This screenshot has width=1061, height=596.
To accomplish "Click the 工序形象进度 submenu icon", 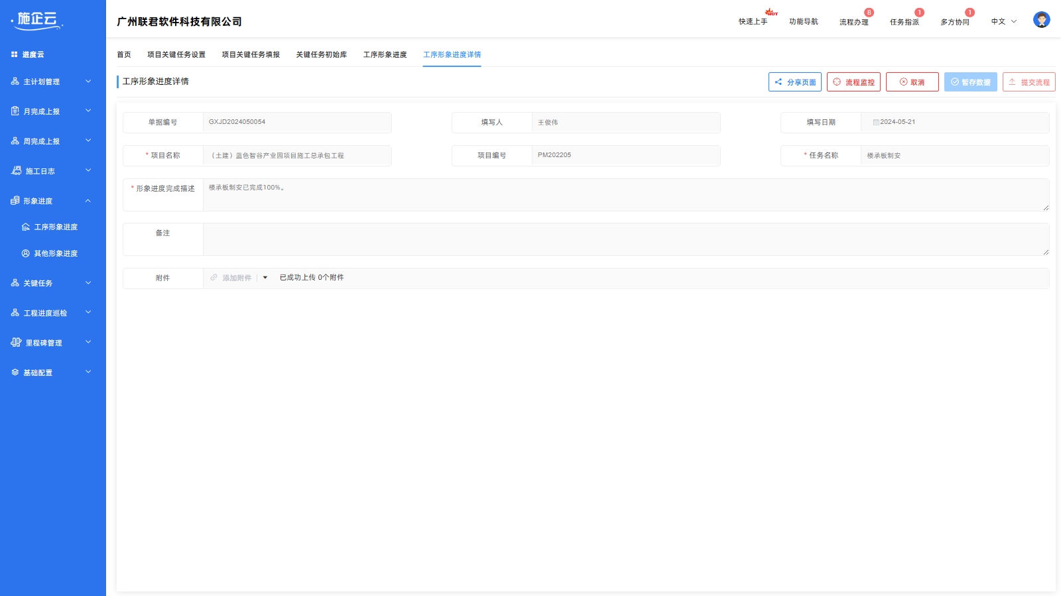I will click(x=26, y=227).
